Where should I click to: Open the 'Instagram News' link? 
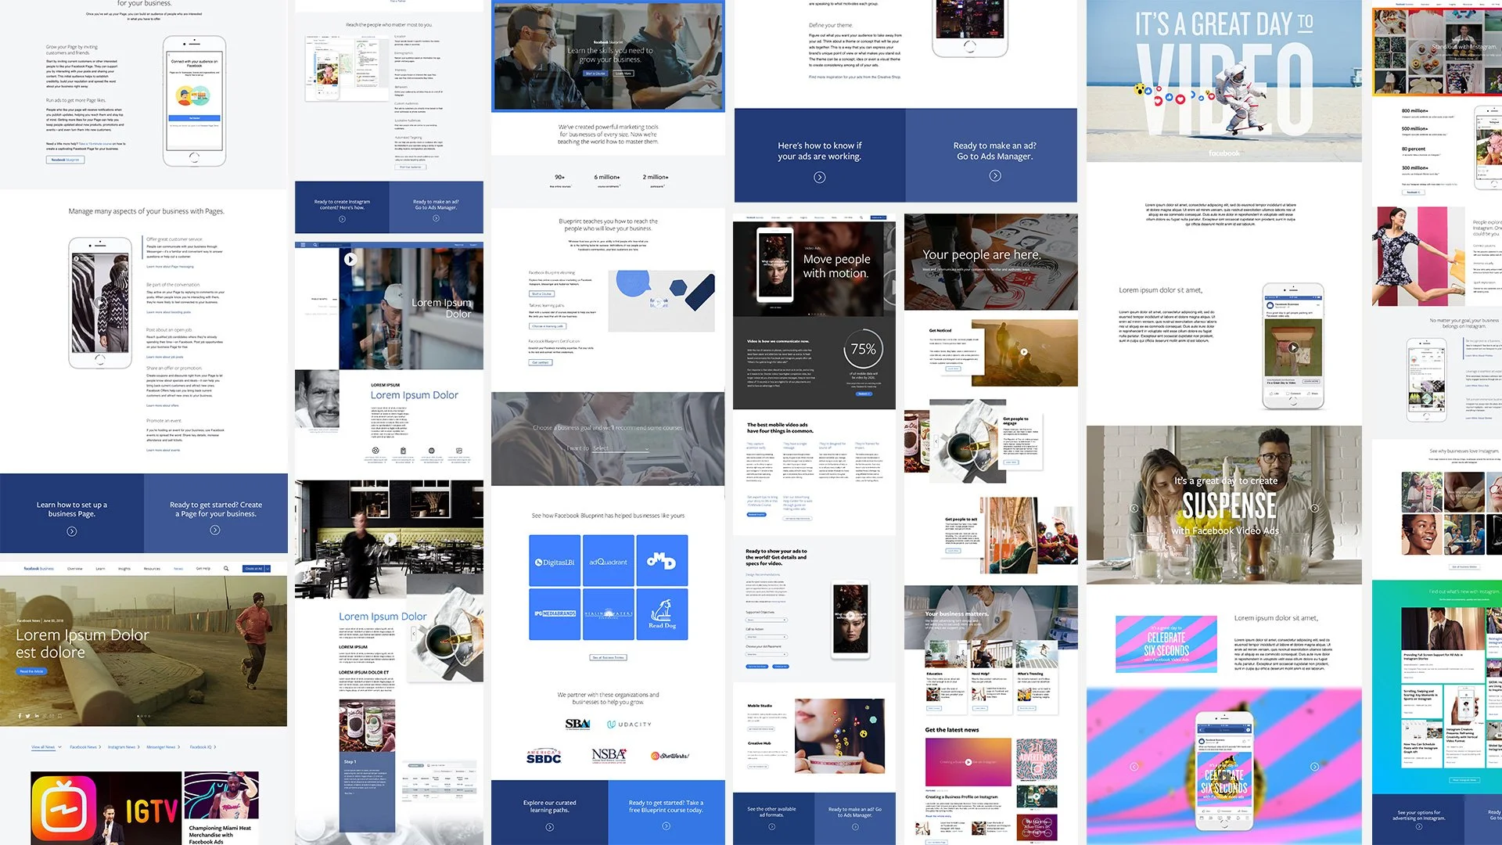[123, 747]
